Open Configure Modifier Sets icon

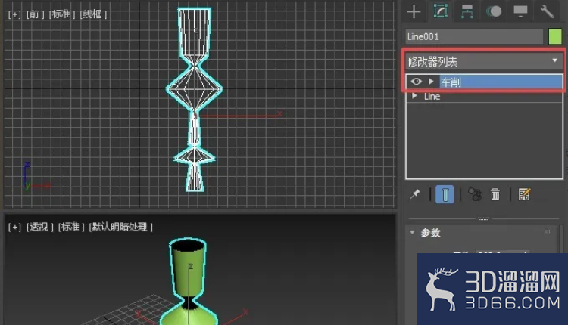tap(524, 194)
